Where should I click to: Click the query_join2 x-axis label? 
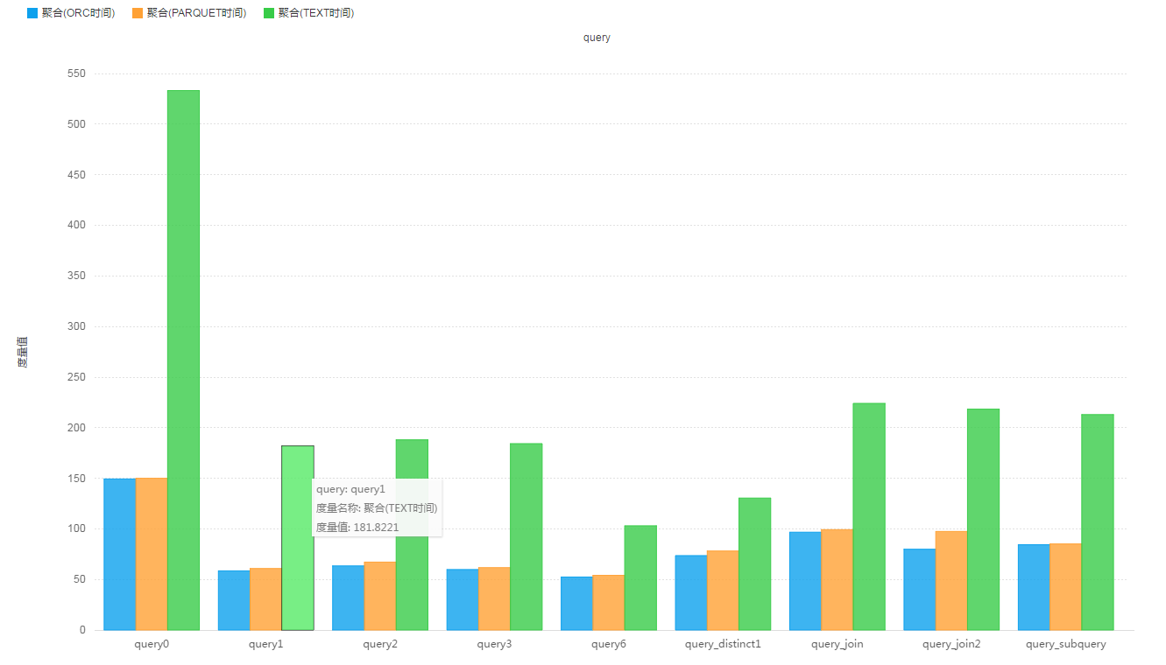[x=951, y=644]
